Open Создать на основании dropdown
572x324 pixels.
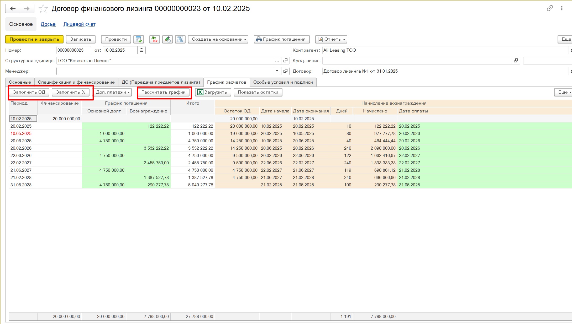coord(218,39)
